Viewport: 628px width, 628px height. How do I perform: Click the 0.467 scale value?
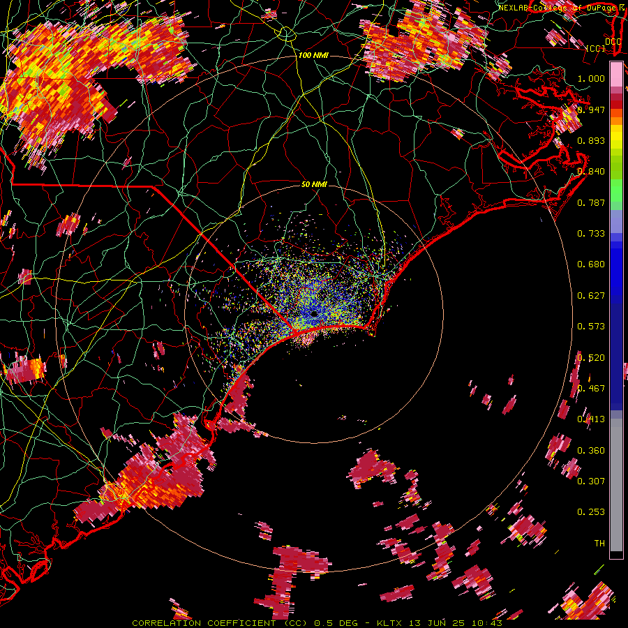click(591, 389)
